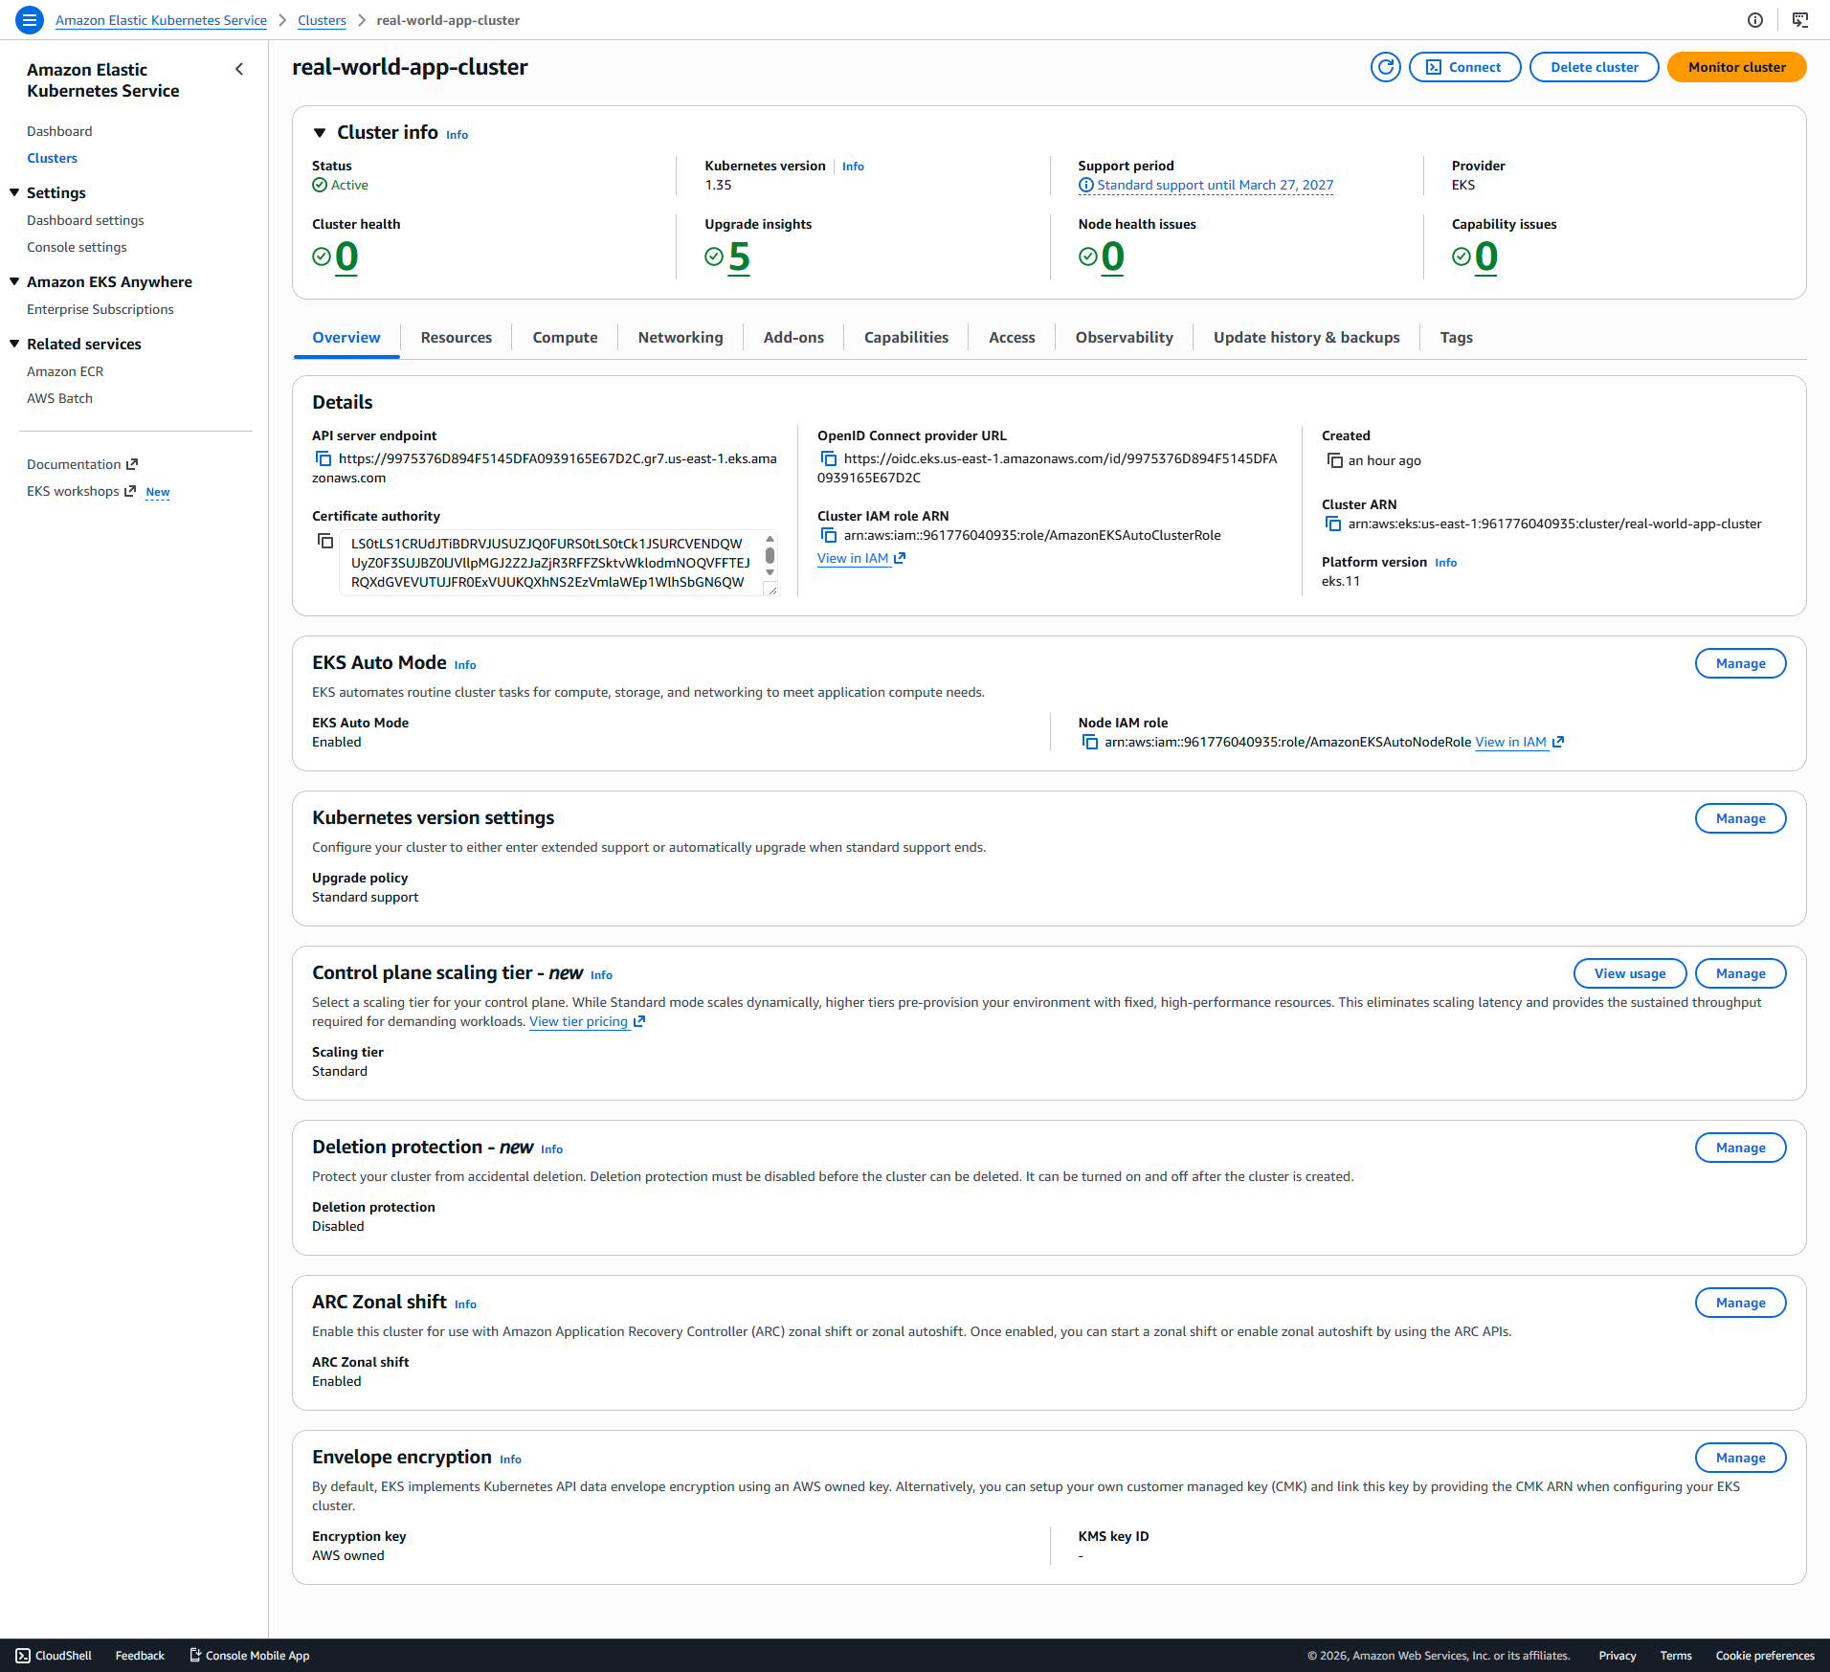Click the Certificate authority scrollbar
1830x1672 pixels.
coord(770,557)
